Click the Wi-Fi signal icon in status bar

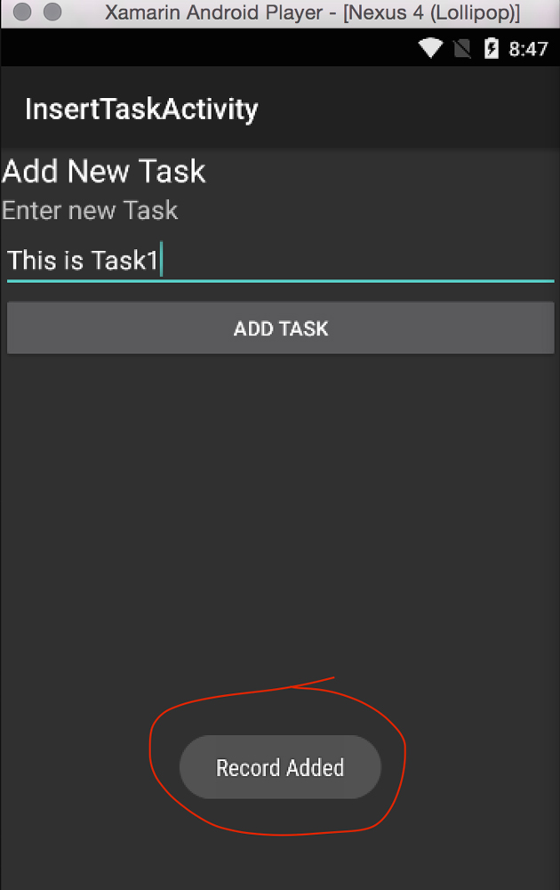[x=430, y=48]
